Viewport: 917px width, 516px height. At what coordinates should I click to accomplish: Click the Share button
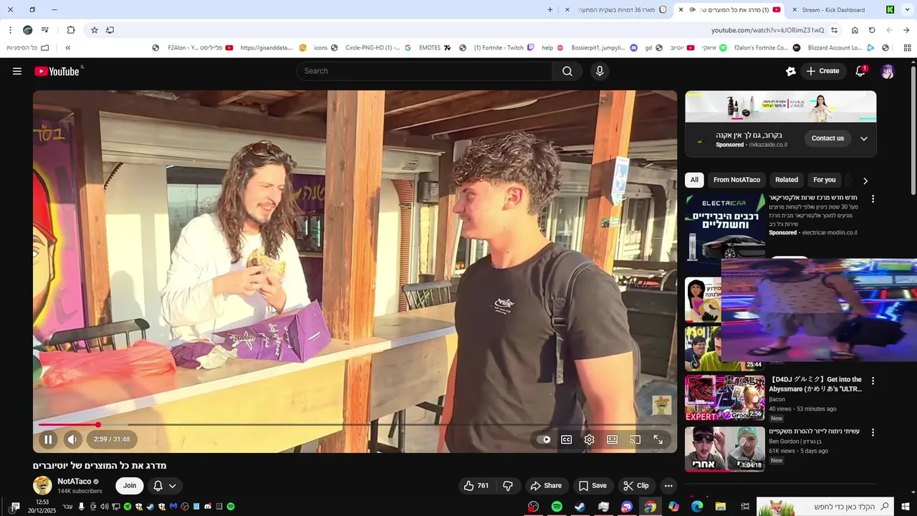point(546,485)
